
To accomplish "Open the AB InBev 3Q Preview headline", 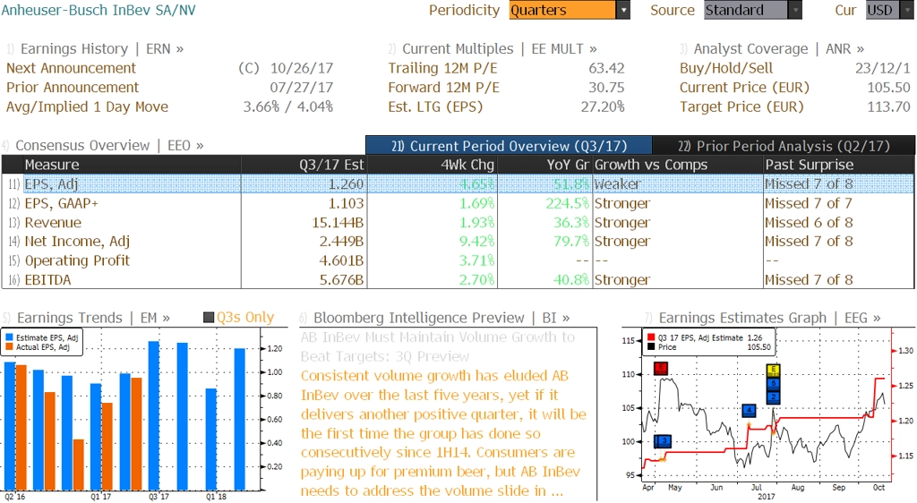I will tap(438, 346).
